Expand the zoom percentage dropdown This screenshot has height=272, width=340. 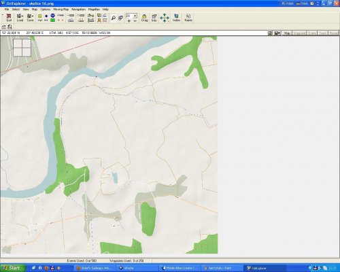pos(135,16)
